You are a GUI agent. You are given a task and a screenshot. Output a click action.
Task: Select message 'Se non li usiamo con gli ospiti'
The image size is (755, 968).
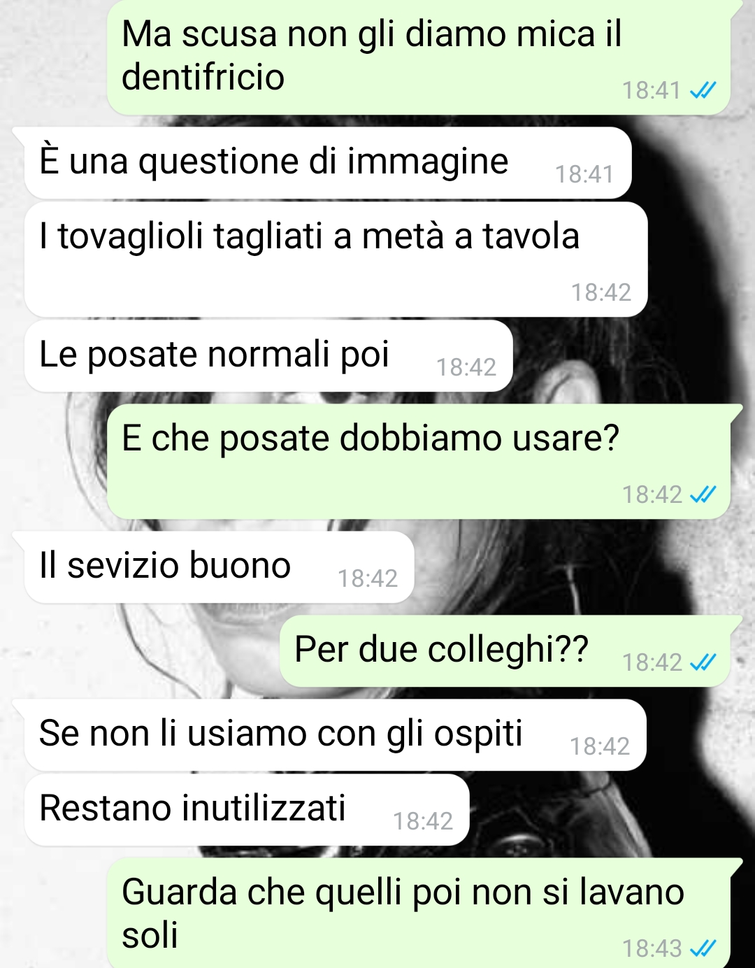point(335,734)
